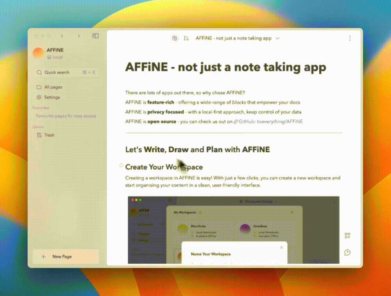Viewport: 391px width, 296px height.
Task: Click the 'why chose AFFiNE' sentence
Action: pyautogui.click(x=185, y=93)
